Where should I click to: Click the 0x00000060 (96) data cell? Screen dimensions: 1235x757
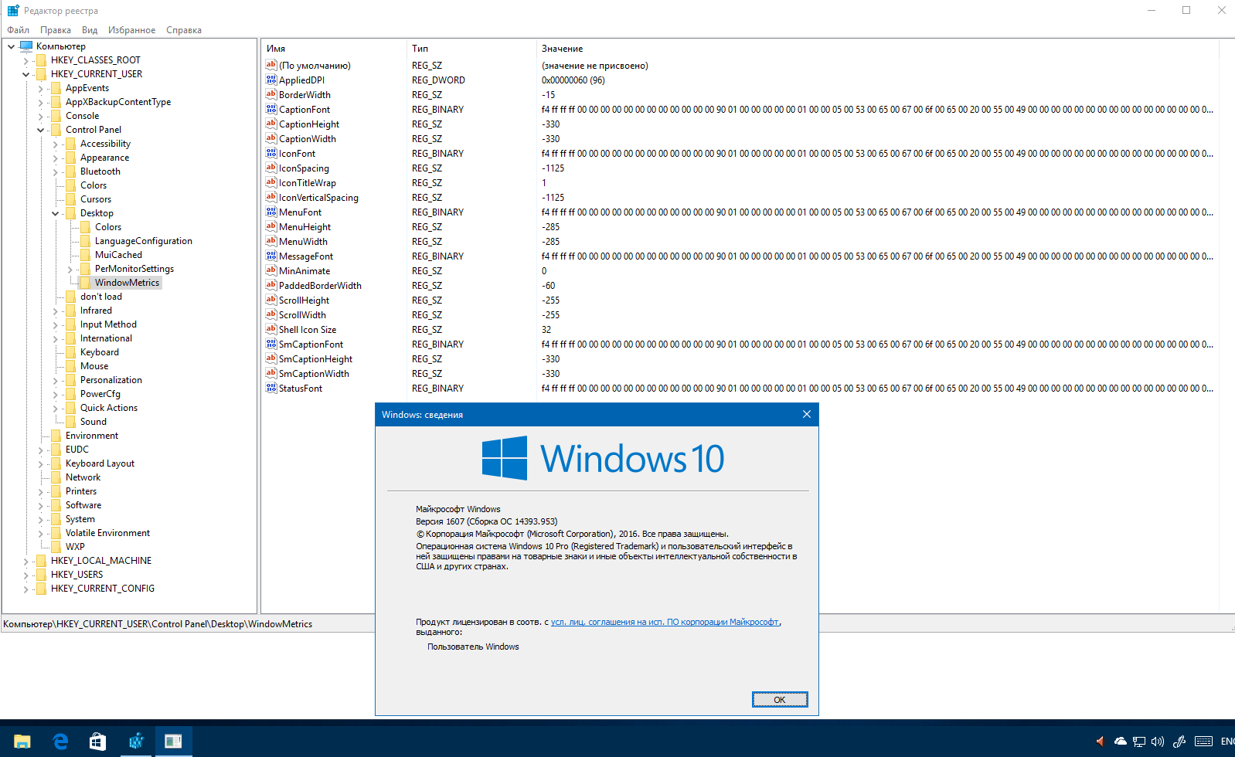tap(573, 80)
